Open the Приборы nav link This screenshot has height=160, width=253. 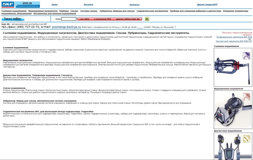point(64,11)
